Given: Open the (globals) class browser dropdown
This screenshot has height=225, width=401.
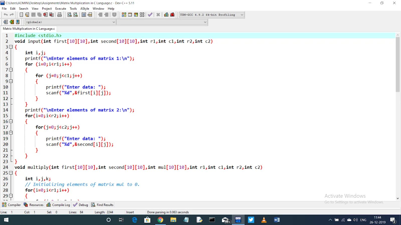Looking at the screenshot, I should coord(70,22).
